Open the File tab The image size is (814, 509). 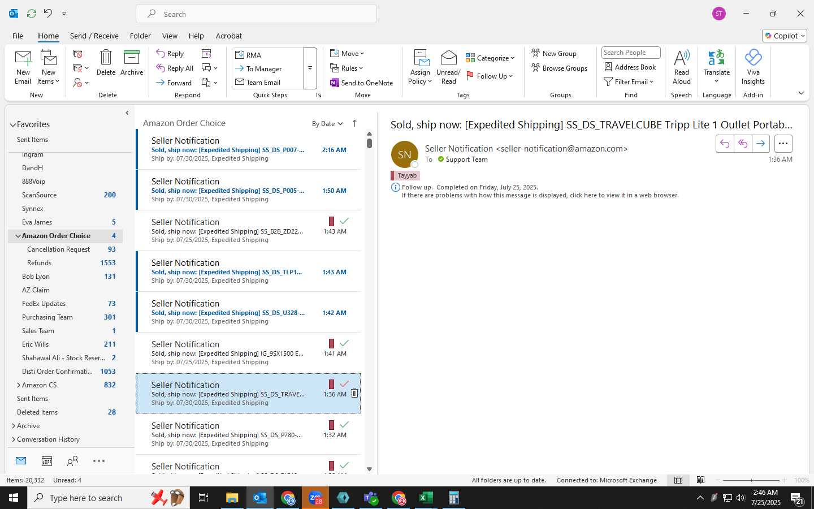point(18,36)
